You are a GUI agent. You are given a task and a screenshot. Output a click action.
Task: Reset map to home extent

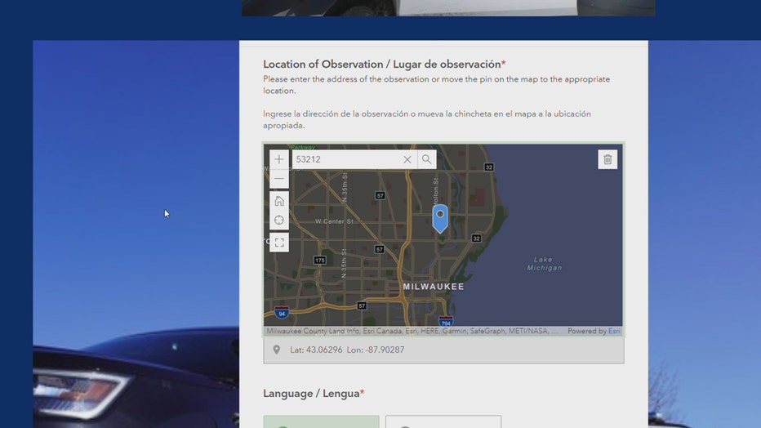pos(279,200)
